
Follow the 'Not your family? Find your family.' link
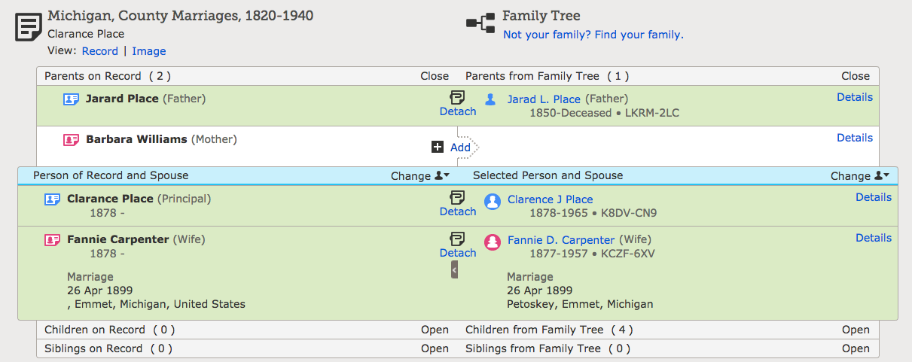593,35
